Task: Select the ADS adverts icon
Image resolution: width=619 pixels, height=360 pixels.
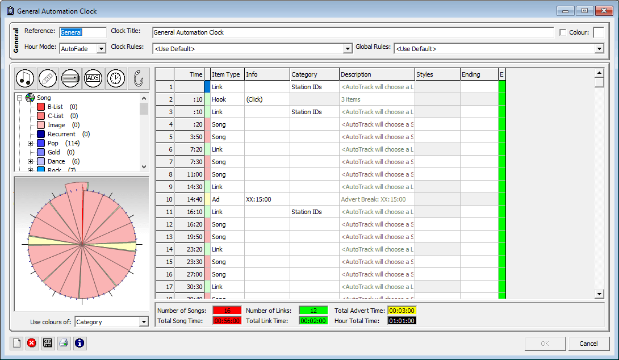Action: coord(93,78)
